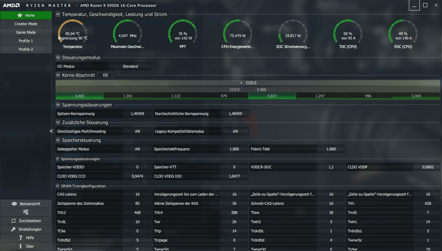Collapse the Kerne-Abschnitt section
The width and height of the screenshot is (442, 251).
tap(58, 75)
